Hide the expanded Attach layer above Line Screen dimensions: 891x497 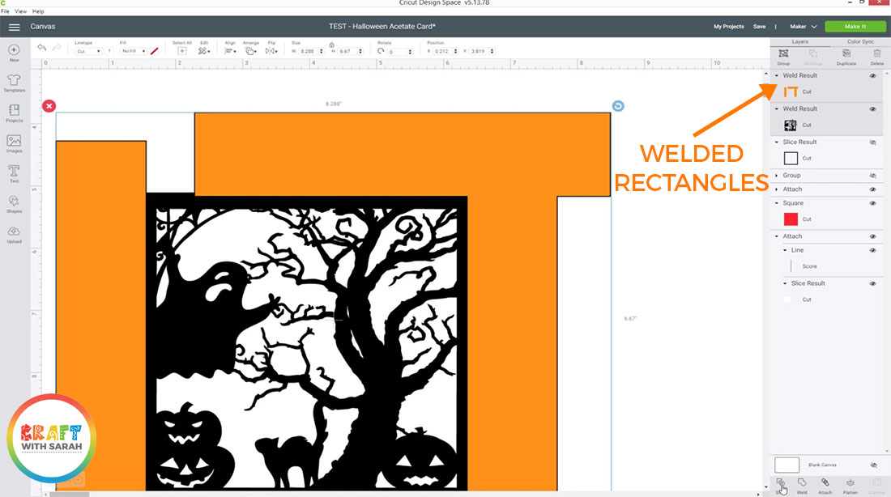[873, 236]
